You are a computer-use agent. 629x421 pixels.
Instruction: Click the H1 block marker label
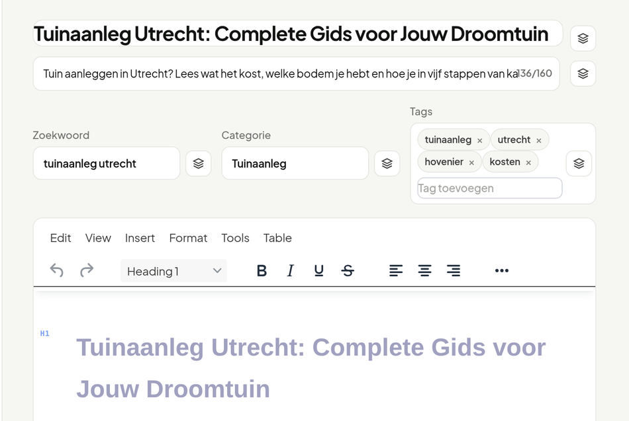click(x=44, y=333)
